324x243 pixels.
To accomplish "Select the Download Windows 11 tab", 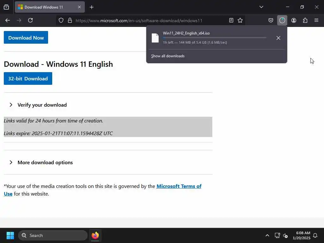I will [50, 7].
